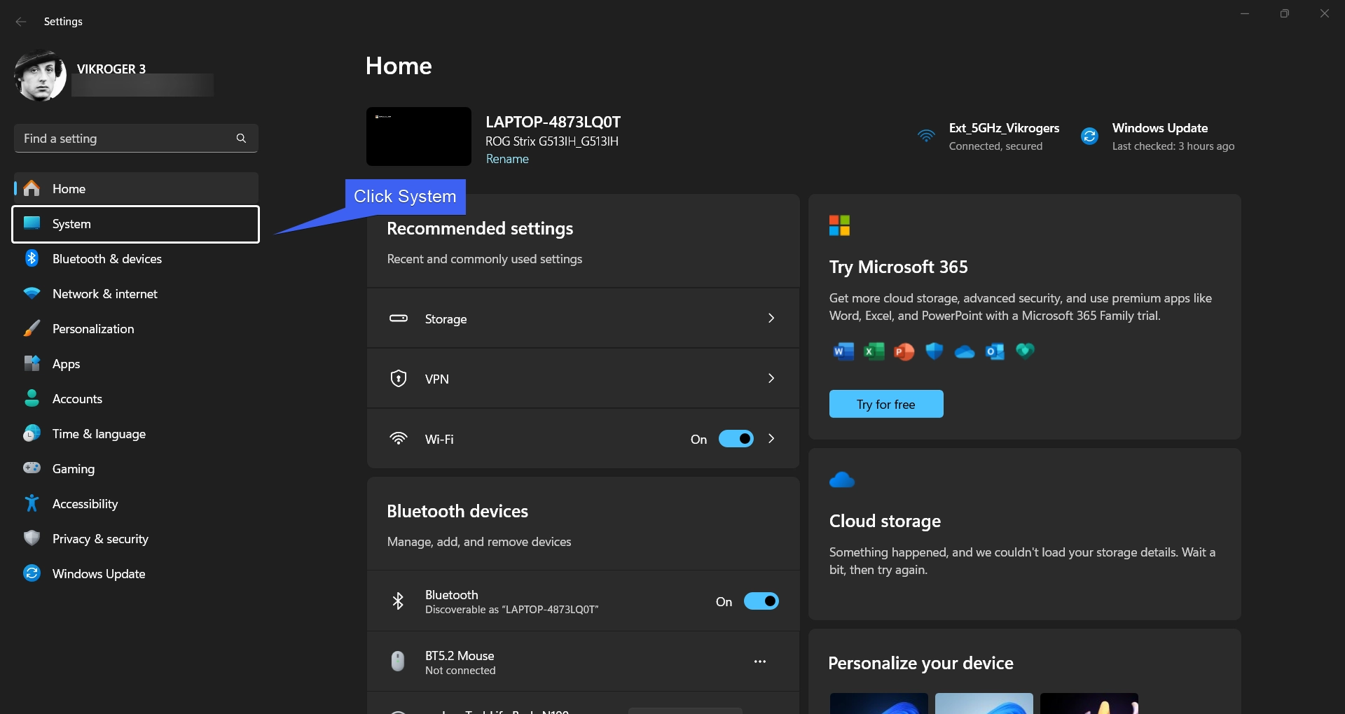Click the Rename link under laptop name
Screen dimensions: 1345x714
click(507, 159)
